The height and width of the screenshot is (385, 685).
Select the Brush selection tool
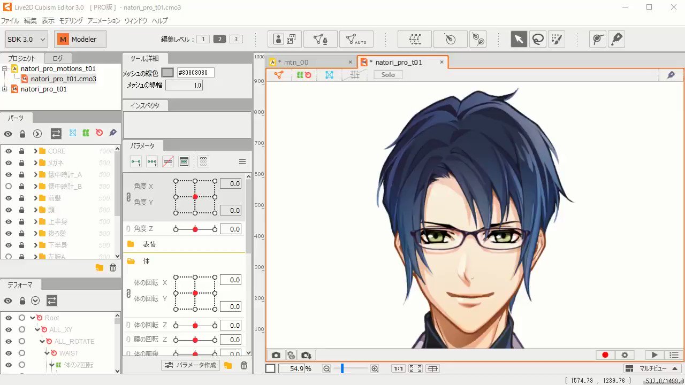tap(557, 39)
